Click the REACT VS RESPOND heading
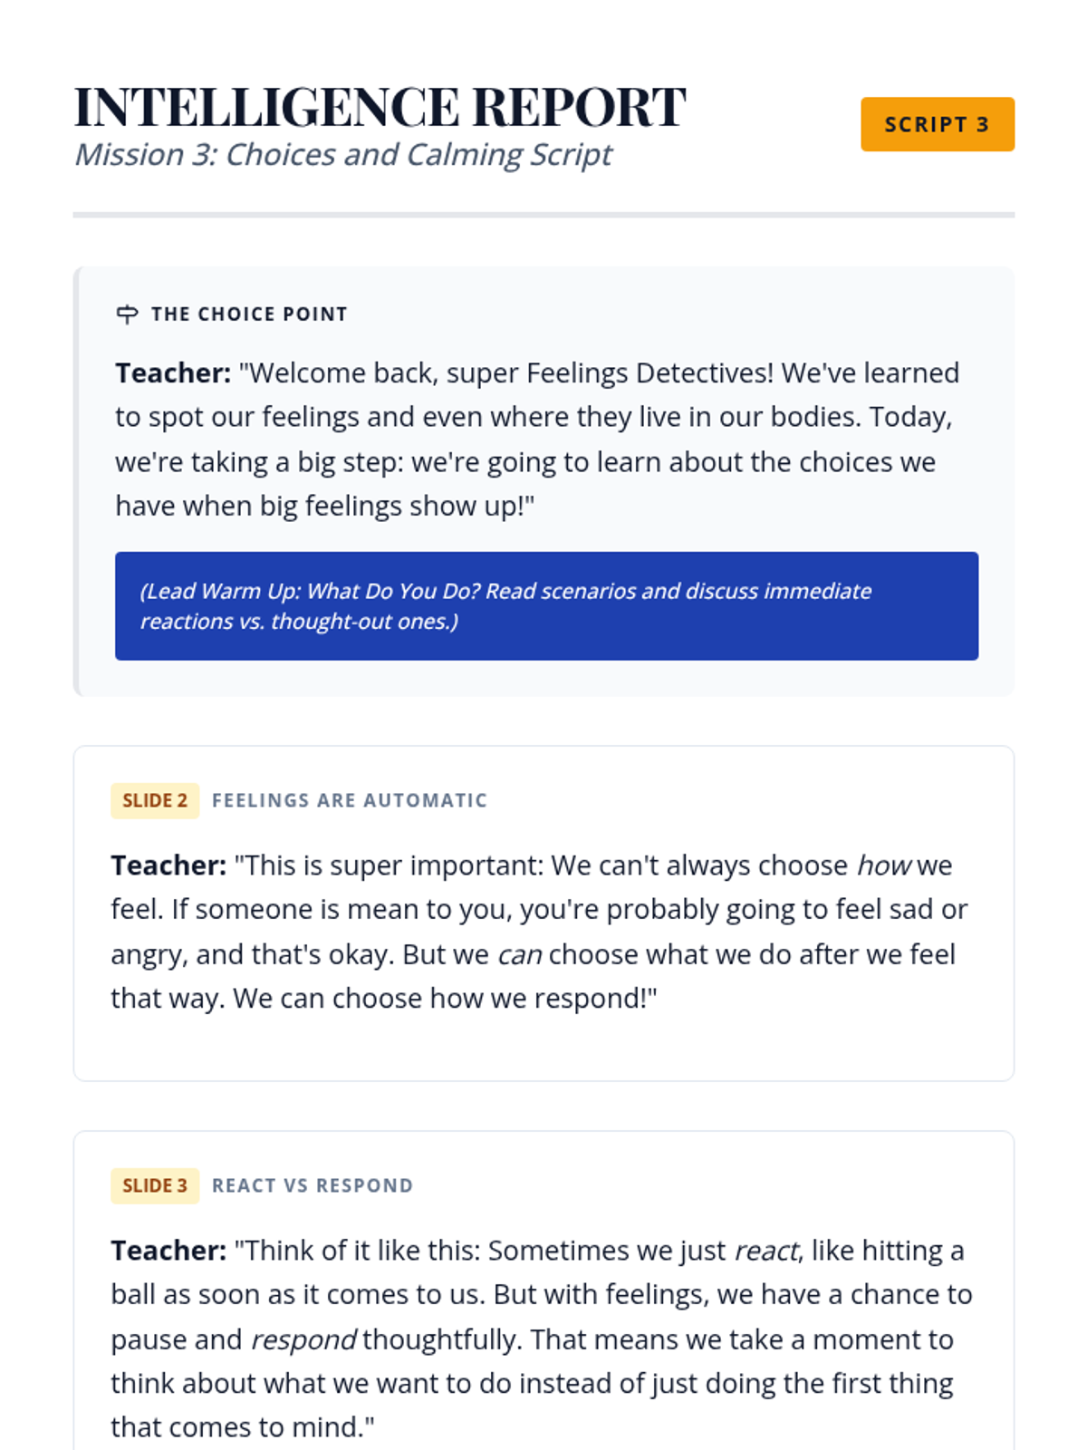 [313, 1186]
